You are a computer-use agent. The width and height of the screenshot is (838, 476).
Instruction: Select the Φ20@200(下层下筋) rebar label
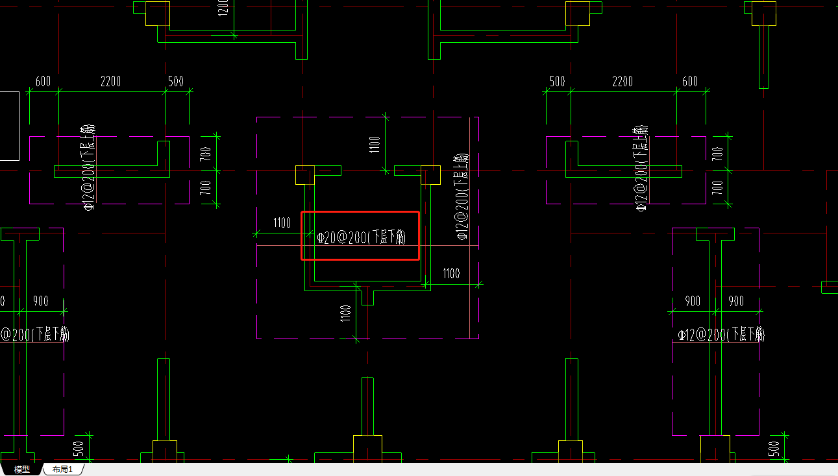361,238
